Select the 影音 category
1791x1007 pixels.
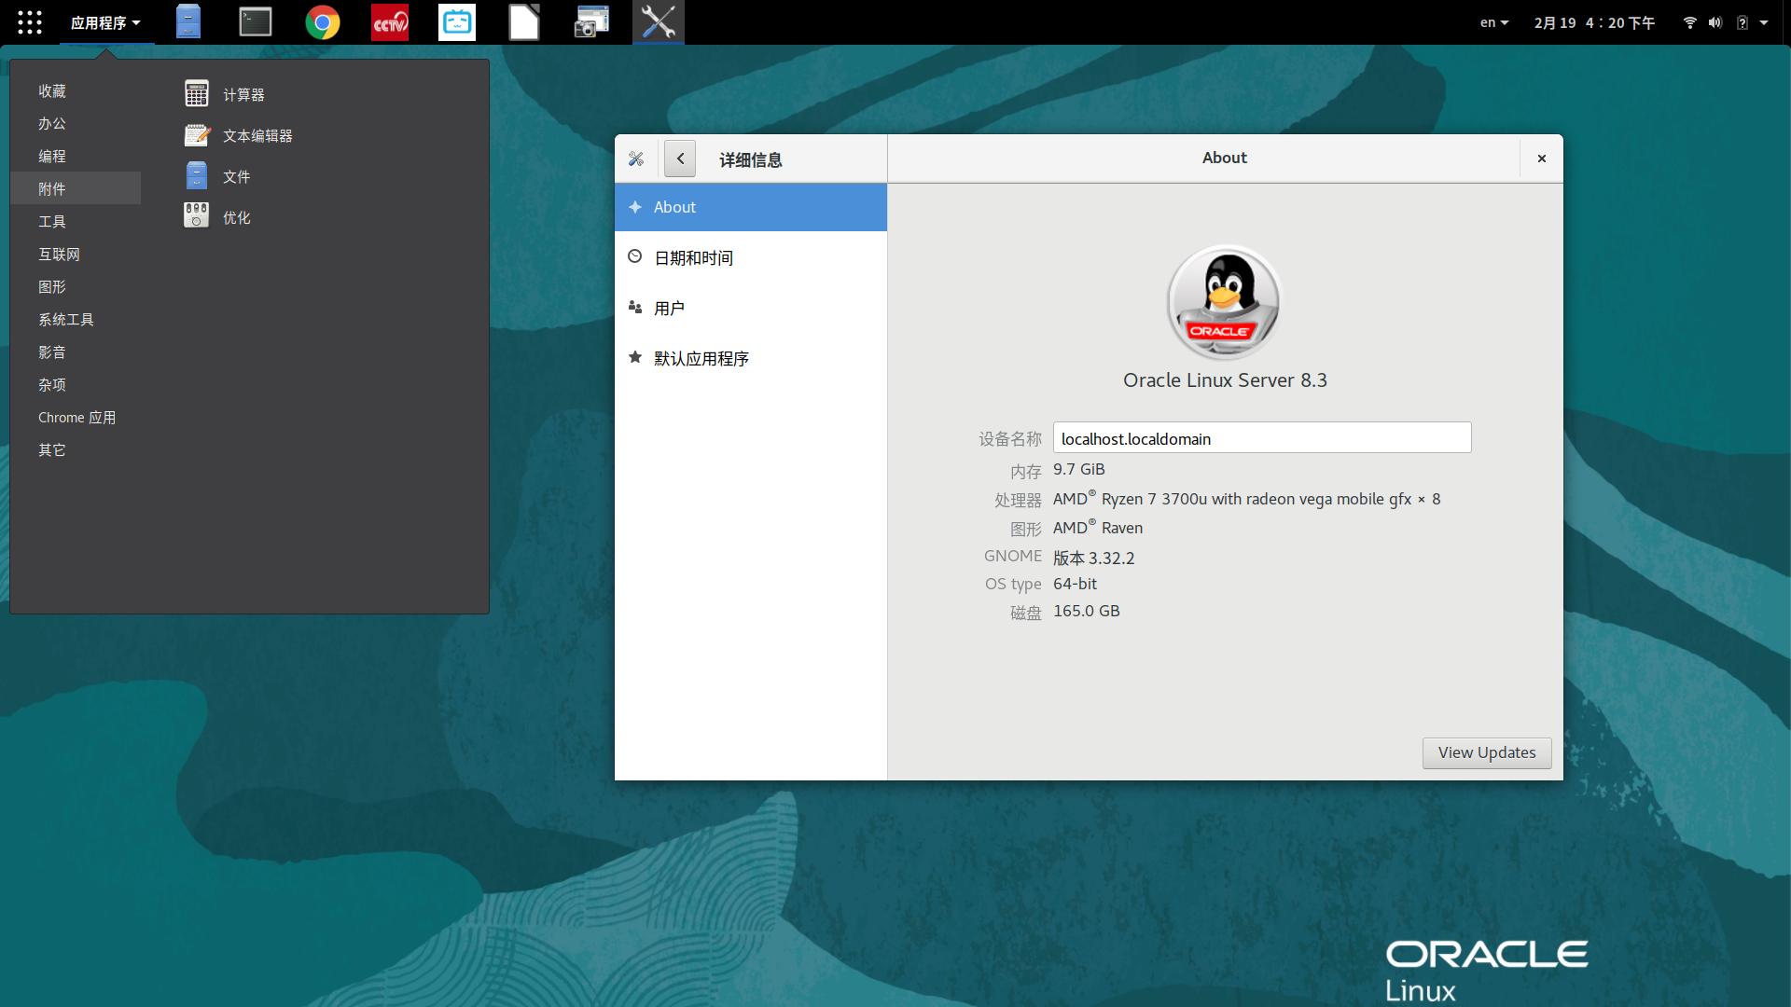[x=76, y=352]
